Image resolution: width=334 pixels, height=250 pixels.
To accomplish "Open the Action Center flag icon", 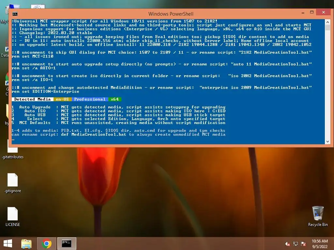I will [303, 244].
